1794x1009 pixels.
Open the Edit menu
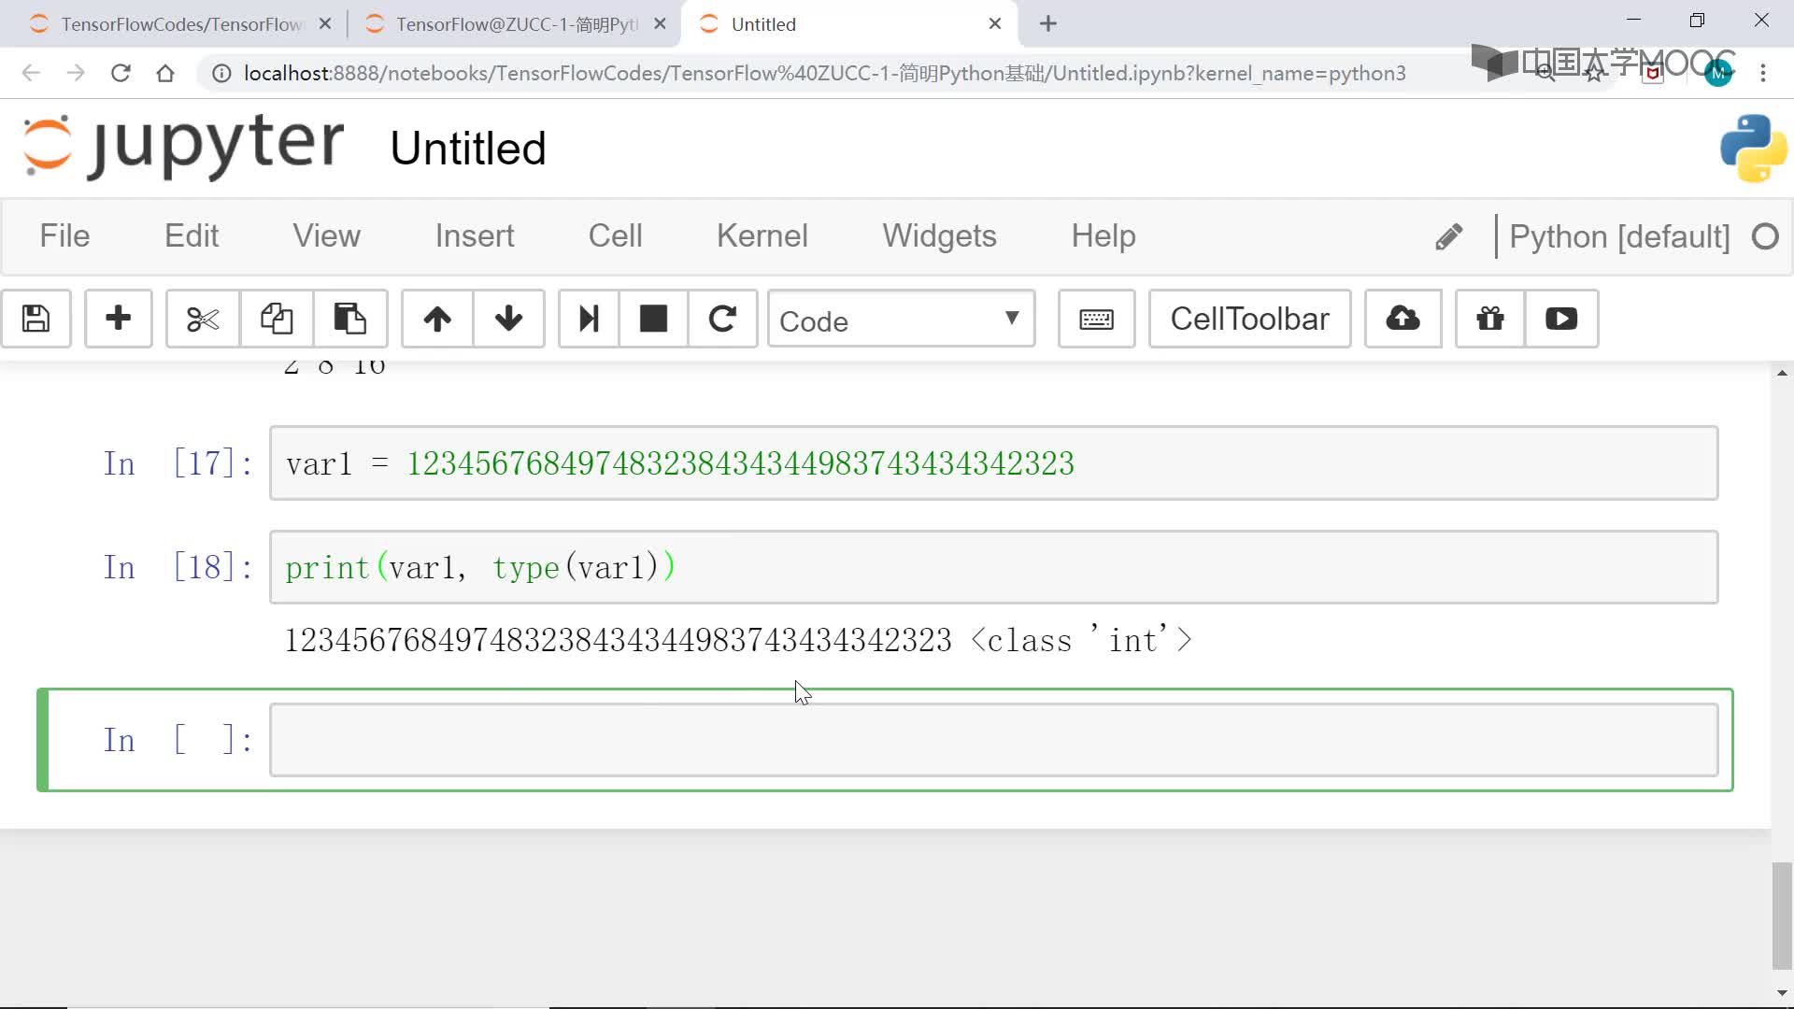click(x=192, y=235)
